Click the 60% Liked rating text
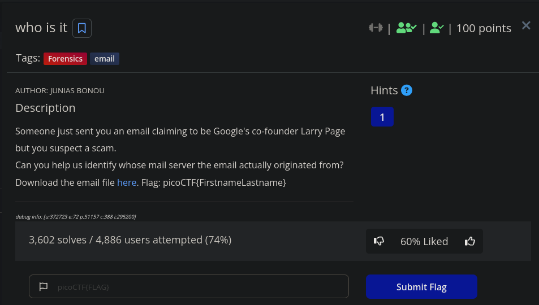 424,242
